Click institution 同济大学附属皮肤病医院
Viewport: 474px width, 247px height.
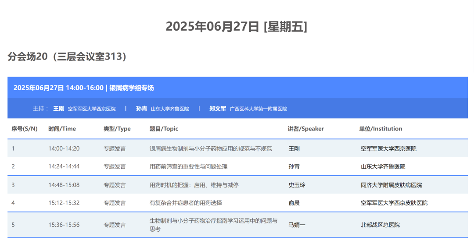coord(391,185)
